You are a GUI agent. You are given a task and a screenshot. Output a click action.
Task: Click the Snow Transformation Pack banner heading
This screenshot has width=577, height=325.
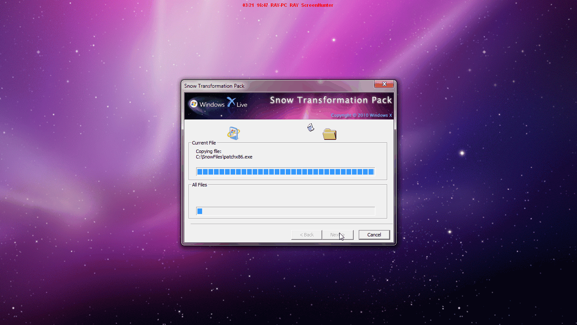click(x=331, y=100)
